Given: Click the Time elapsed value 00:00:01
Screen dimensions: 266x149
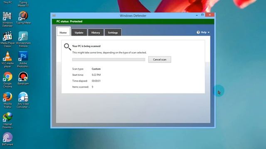Looking at the screenshot, I should (96, 81).
